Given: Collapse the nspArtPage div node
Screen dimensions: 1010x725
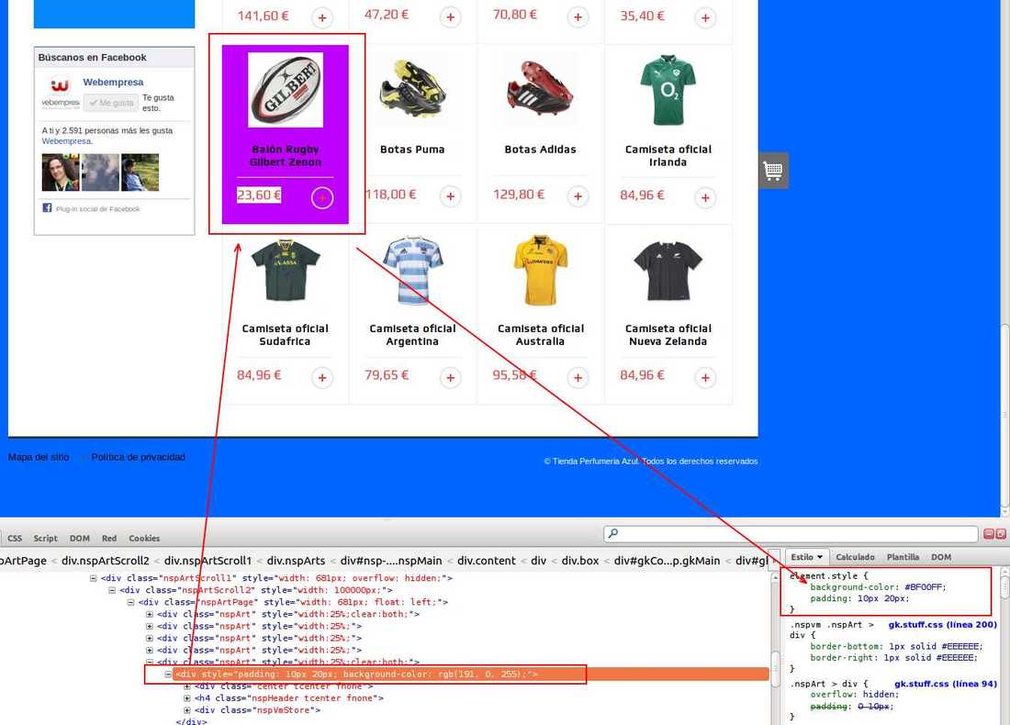Looking at the screenshot, I should (130, 602).
